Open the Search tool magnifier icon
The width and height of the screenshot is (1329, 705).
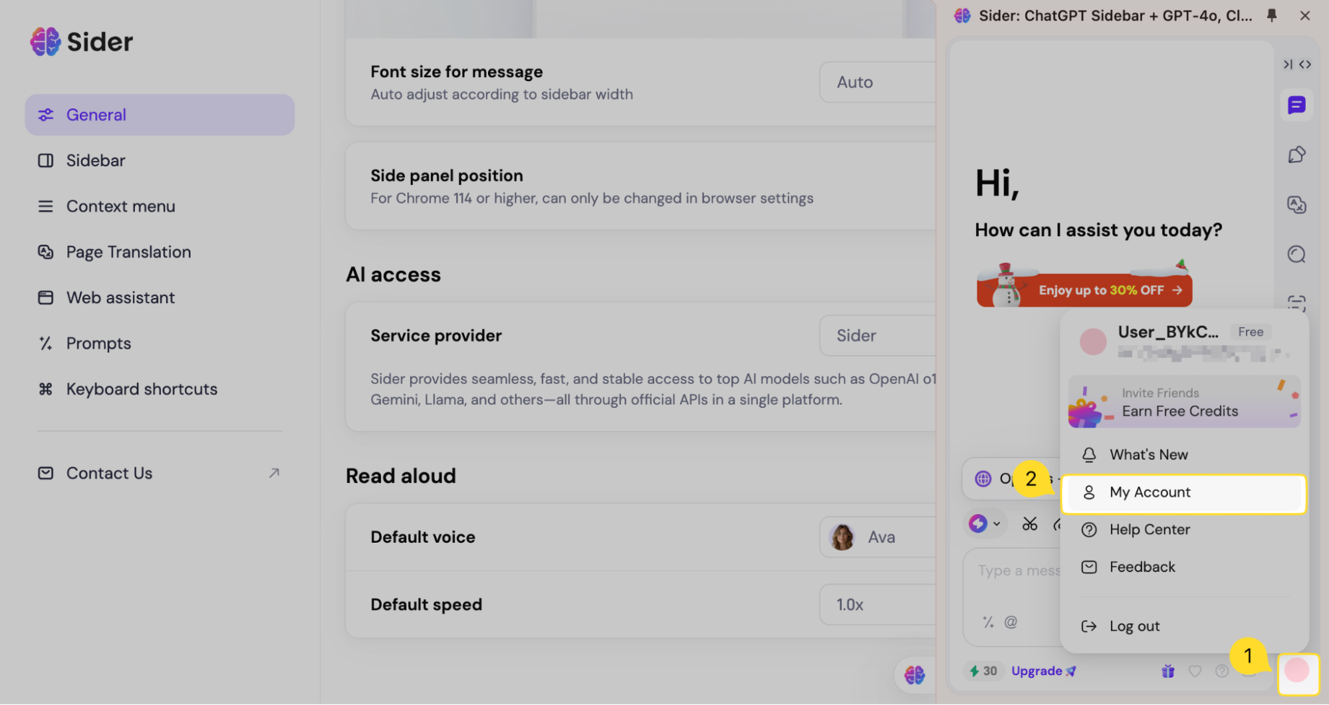tap(1296, 254)
